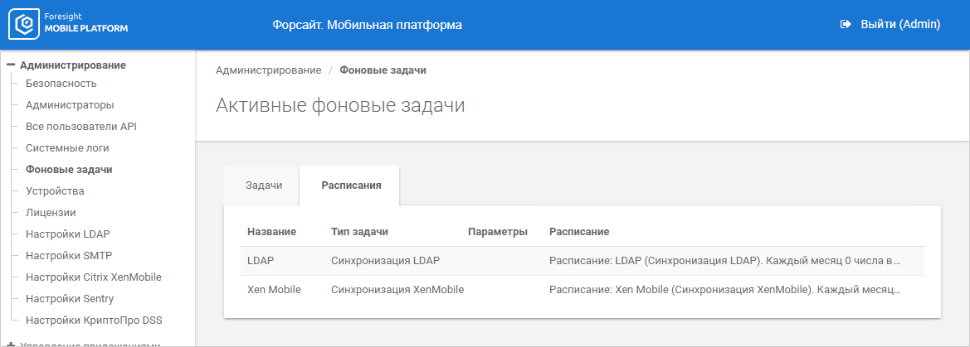Expand the collapsed section below Настройки КриптоПро DSS
This screenshot has width=970, height=347.
pyautogui.click(x=12, y=343)
